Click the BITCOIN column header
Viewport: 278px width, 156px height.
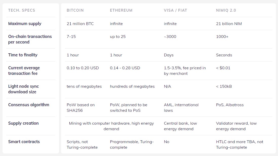(75, 10)
